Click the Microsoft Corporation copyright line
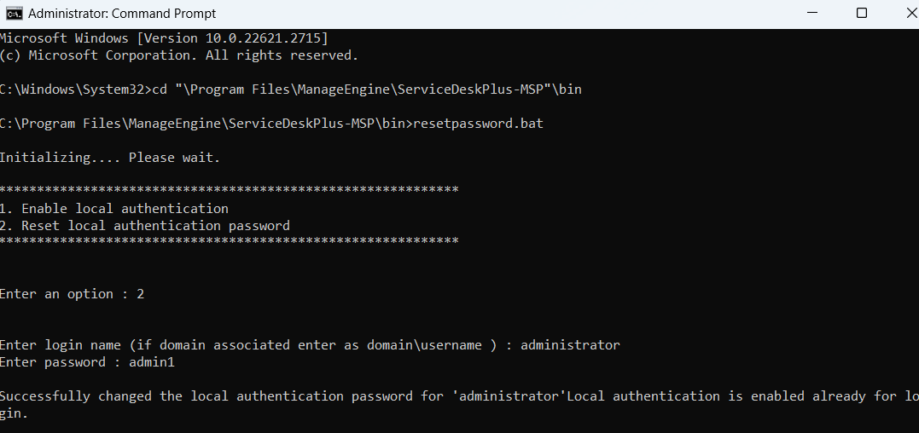 click(179, 55)
